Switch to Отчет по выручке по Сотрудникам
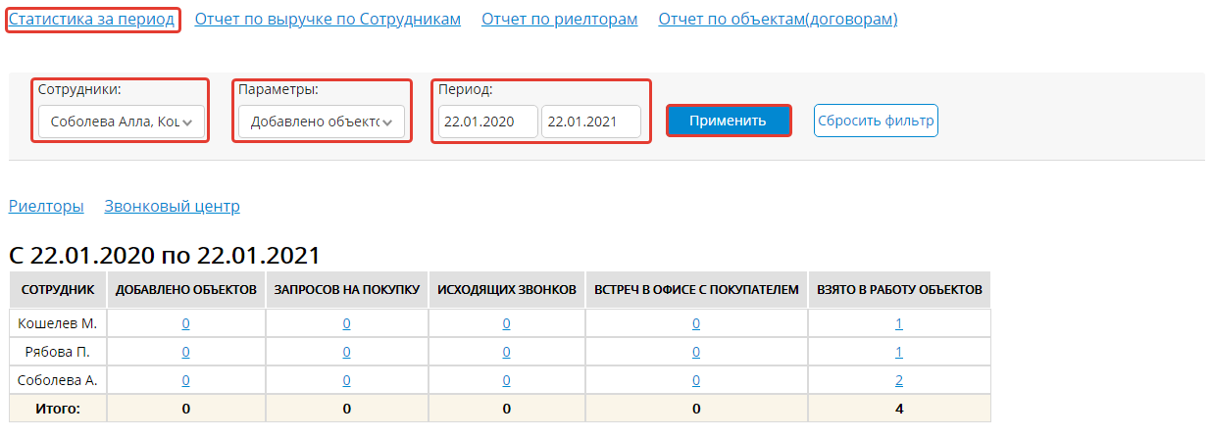1211x438 pixels. click(x=328, y=19)
